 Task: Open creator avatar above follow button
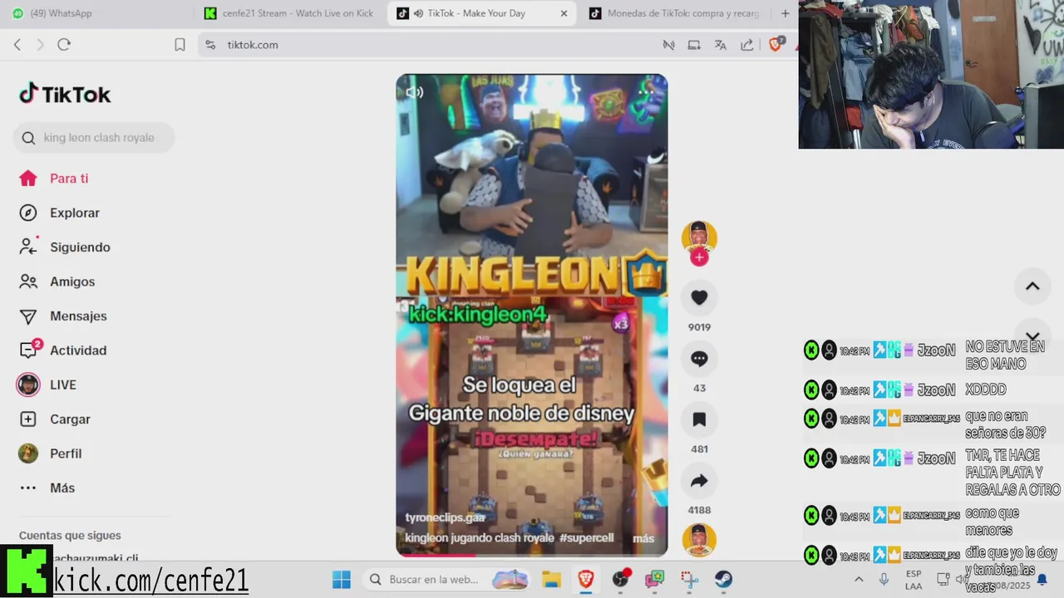point(699,238)
